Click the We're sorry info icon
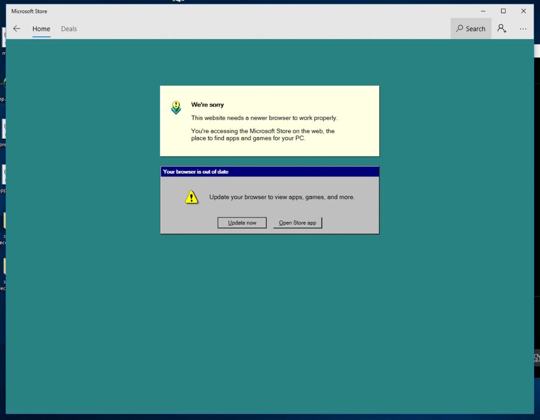Screen dimensions: 540x420 point(176,107)
